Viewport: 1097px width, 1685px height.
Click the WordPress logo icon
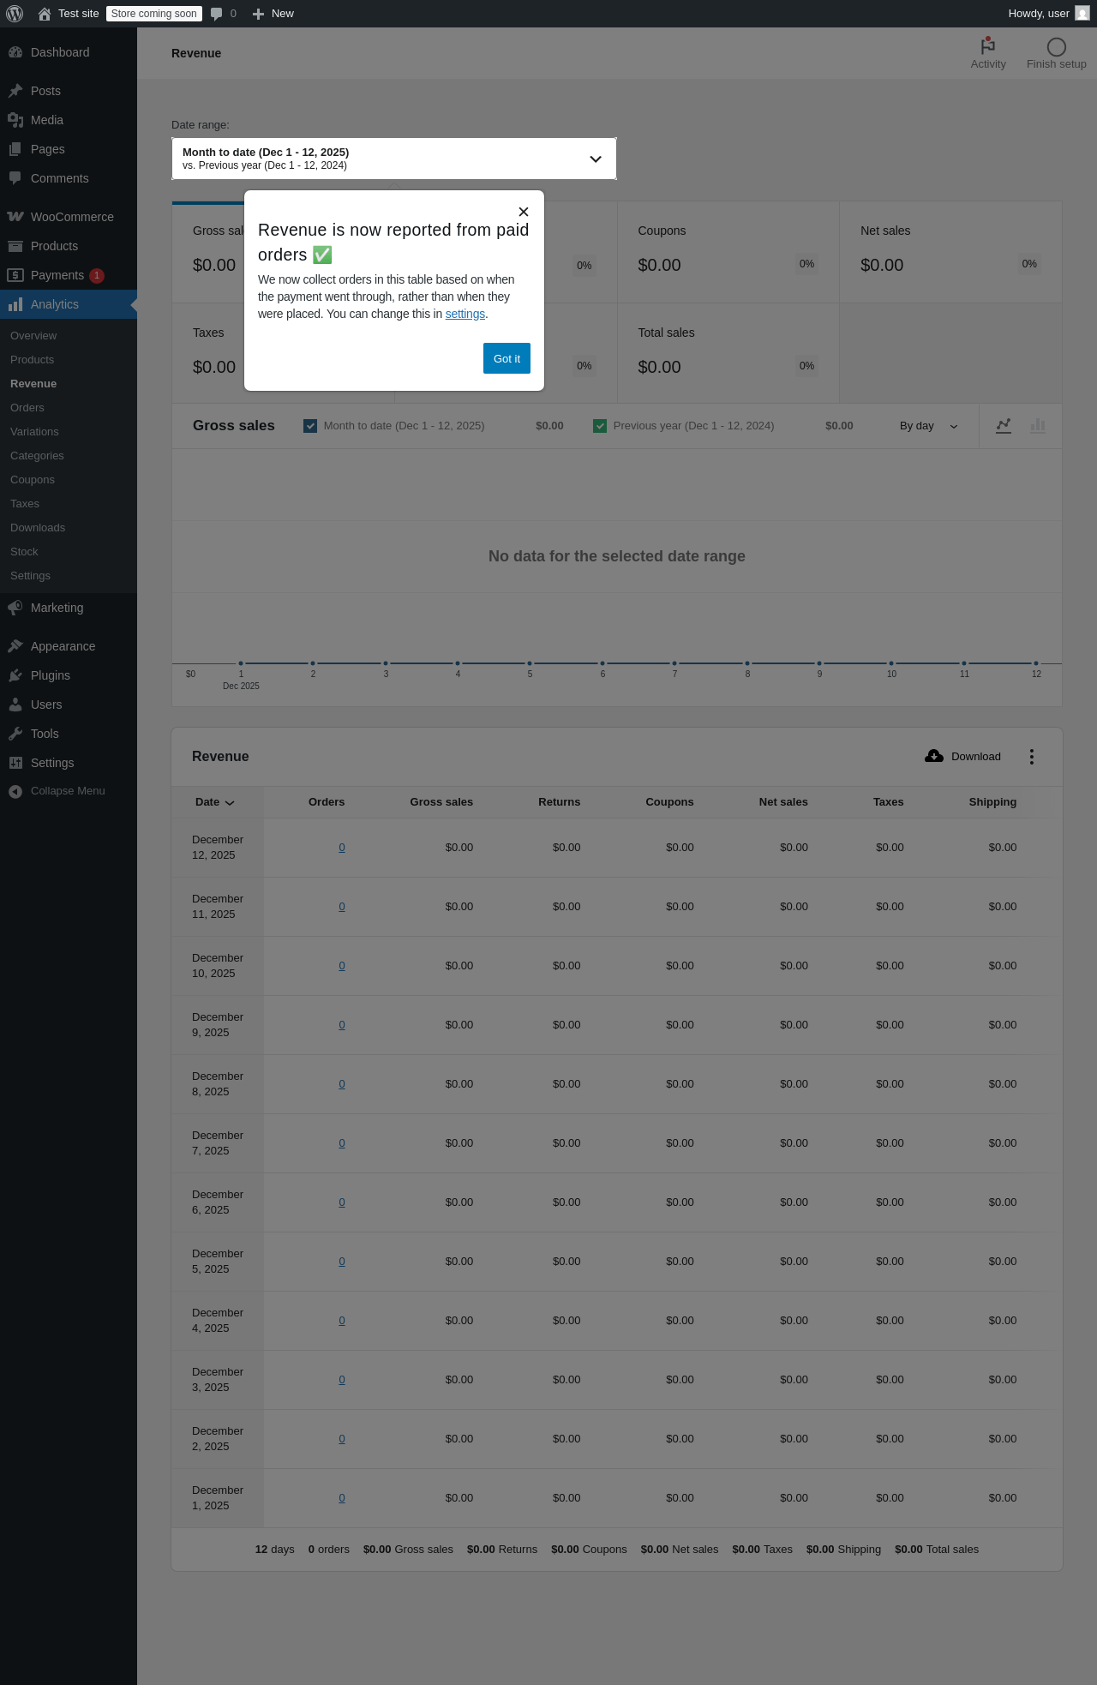click(15, 14)
